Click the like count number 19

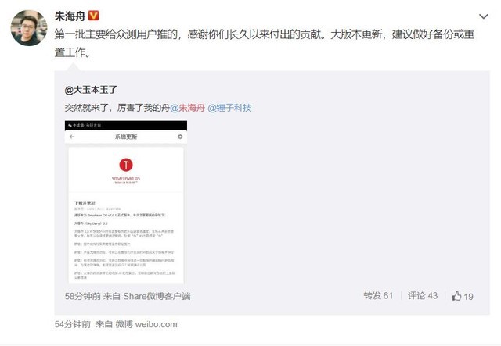tap(468, 297)
